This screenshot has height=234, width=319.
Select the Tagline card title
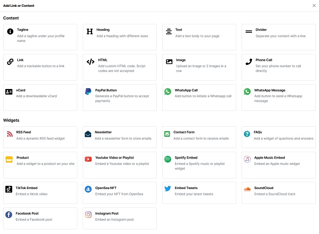(x=23, y=30)
